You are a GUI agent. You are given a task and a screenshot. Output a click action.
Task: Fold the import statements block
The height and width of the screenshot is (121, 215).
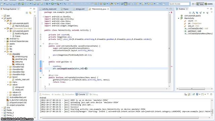point(43,16)
